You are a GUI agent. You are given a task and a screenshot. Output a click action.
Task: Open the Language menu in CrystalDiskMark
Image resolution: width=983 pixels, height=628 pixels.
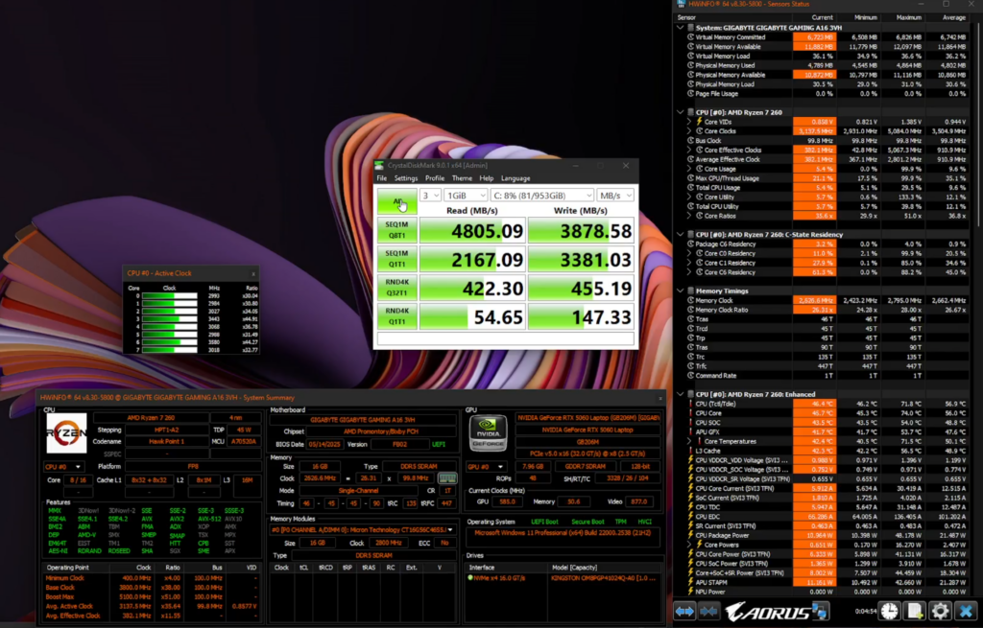pos(515,178)
